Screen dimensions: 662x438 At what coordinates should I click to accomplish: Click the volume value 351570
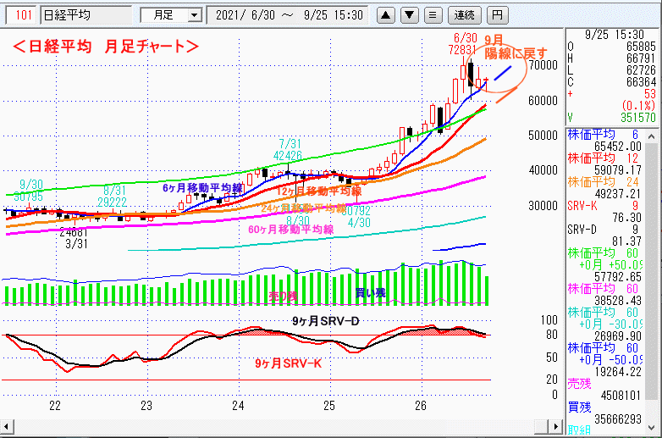pyautogui.click(x=638, y=118)
